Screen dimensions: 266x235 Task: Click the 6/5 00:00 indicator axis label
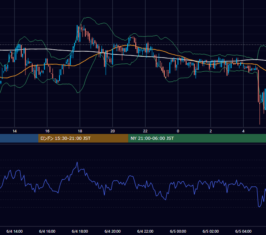[x=178, y=231]
